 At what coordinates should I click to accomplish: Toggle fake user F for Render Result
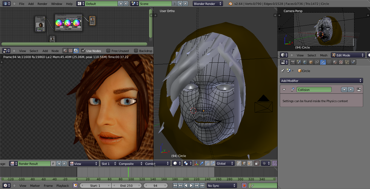click(x=53, y=164)
